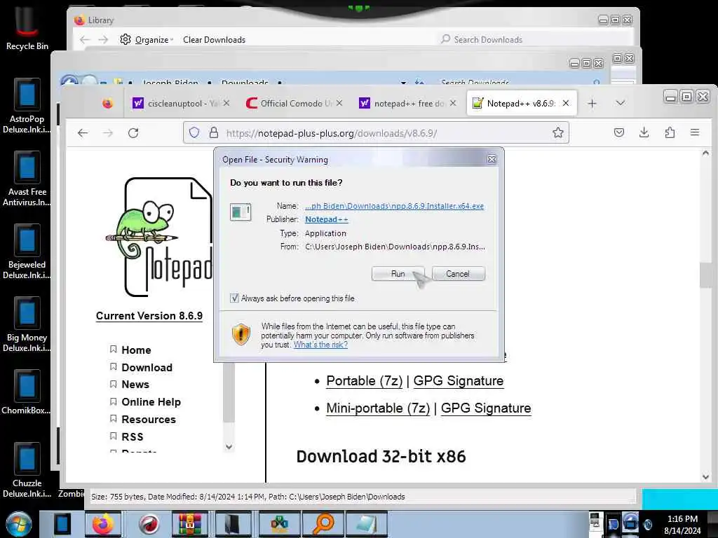Open the Windows Start menu orb
Screen dimensions: 718x538
pos(19,524)
